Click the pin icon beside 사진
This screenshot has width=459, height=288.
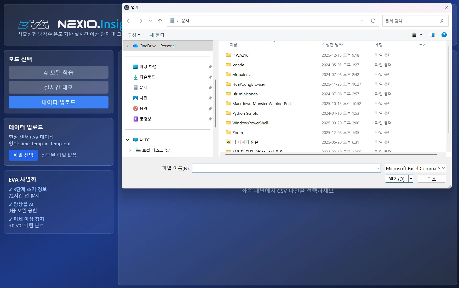pyautogui.click(x=210, y=98)
